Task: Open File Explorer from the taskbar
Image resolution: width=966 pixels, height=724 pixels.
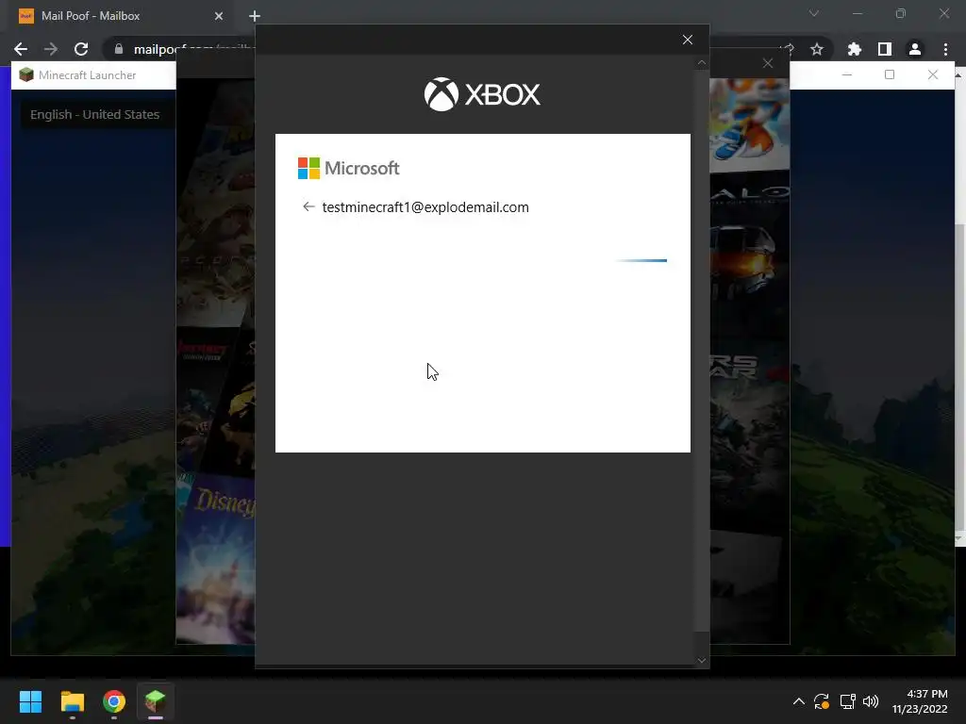Action: (72, 701)
